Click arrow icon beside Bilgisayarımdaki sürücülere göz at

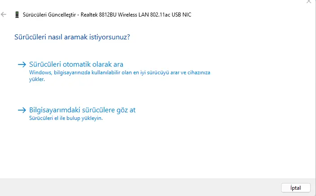pos(22,110)
